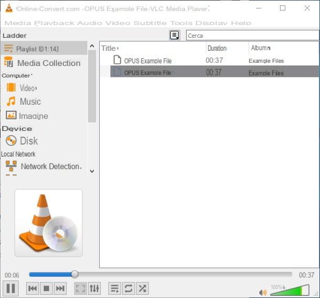Viewport: 320px width, 298px height.
Task: Toggle the playlist view button
Action: tap(114, 289)
